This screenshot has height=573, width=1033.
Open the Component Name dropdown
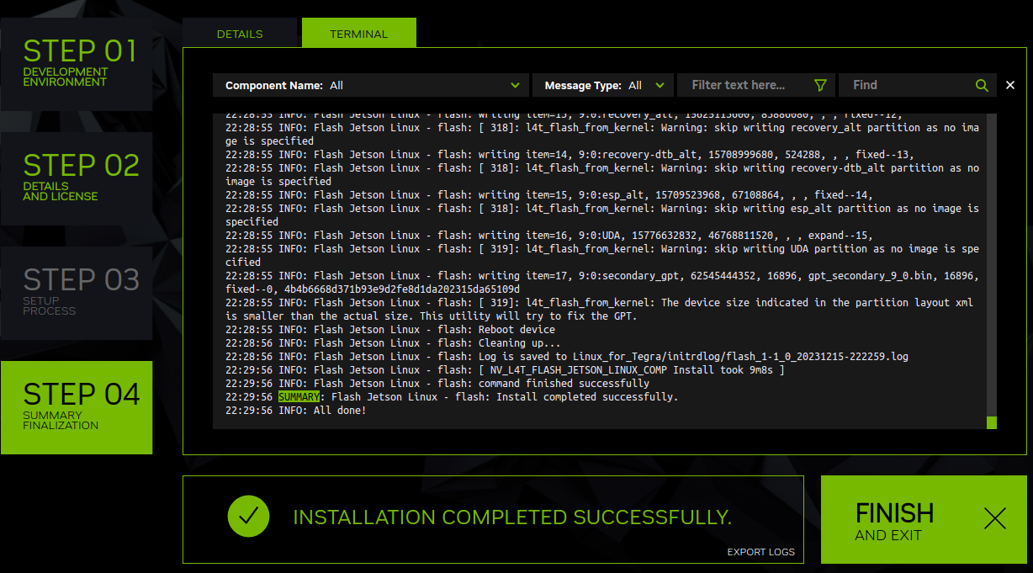tap(370, 85)
